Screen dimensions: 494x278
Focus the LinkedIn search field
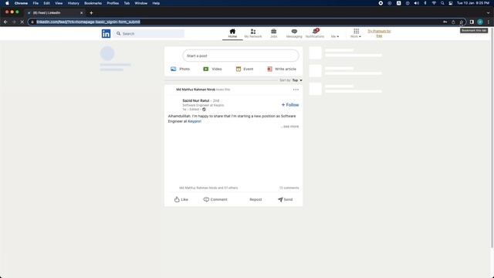[x=149, y=33]
